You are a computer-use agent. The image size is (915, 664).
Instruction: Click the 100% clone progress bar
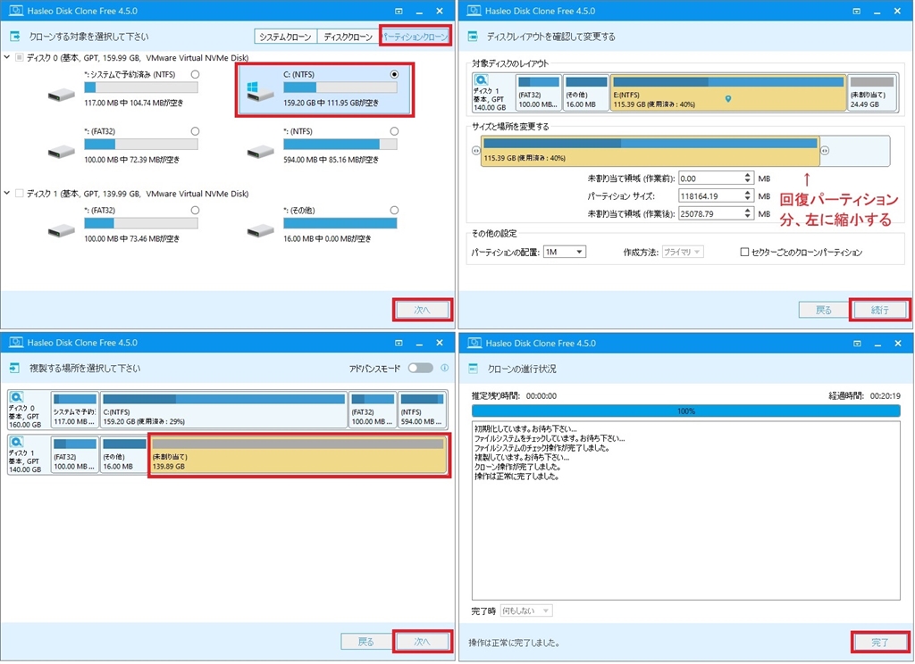tap(685, 411)
